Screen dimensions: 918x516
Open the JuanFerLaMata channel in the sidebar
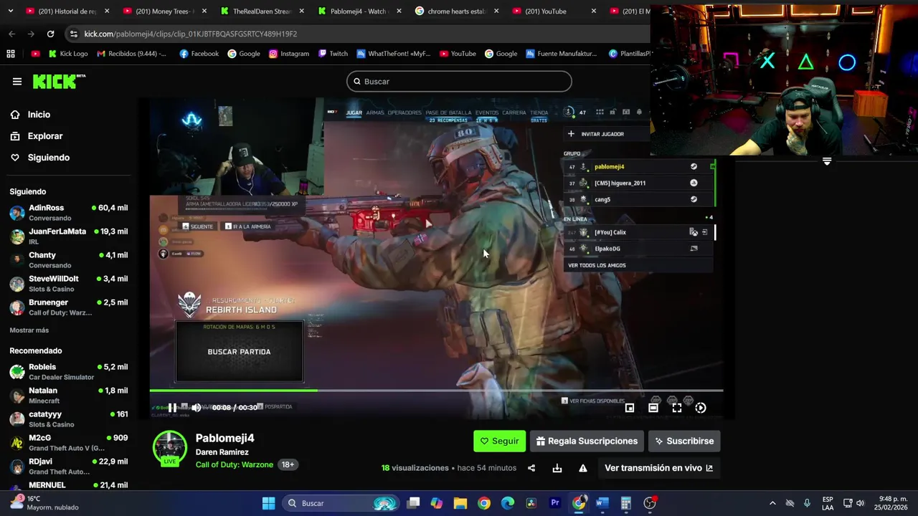(68, 236)
